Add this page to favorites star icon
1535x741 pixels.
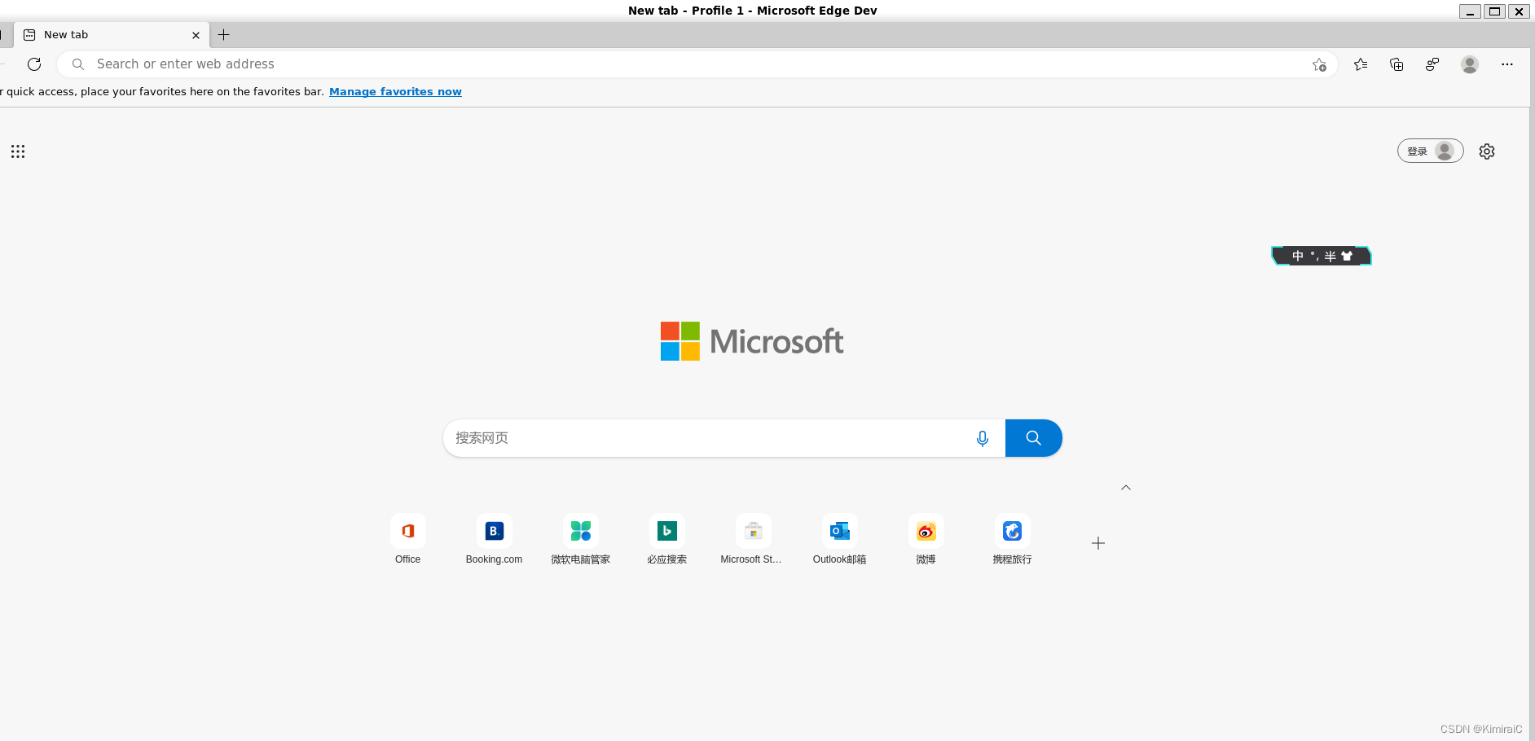[x=1319, y=64]
